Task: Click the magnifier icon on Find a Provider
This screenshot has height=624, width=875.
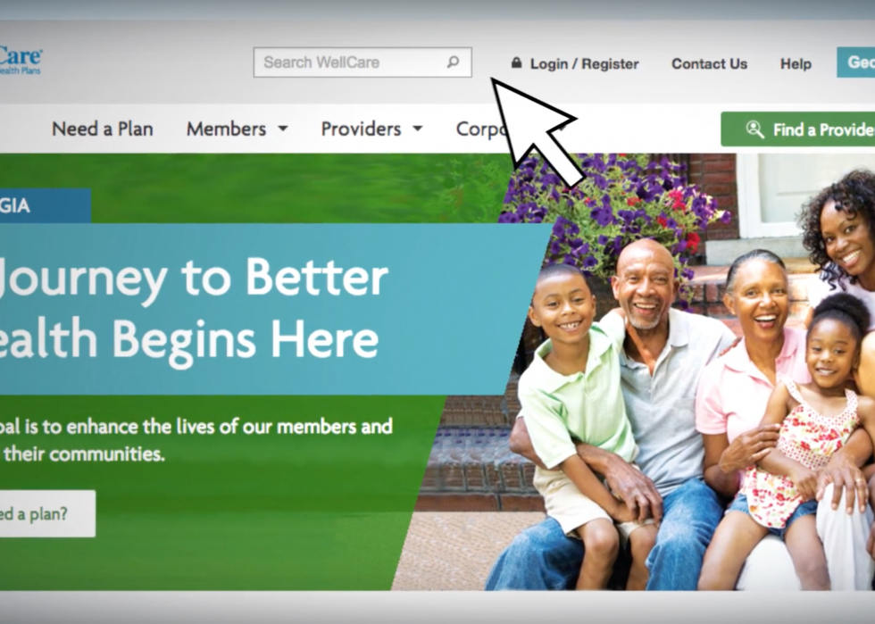Action: (754, 129)
